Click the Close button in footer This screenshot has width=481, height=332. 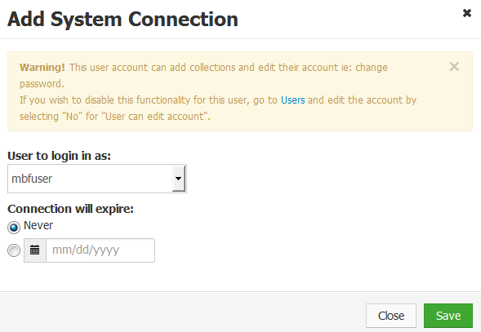pyautogui.click(x=391, y=316)
